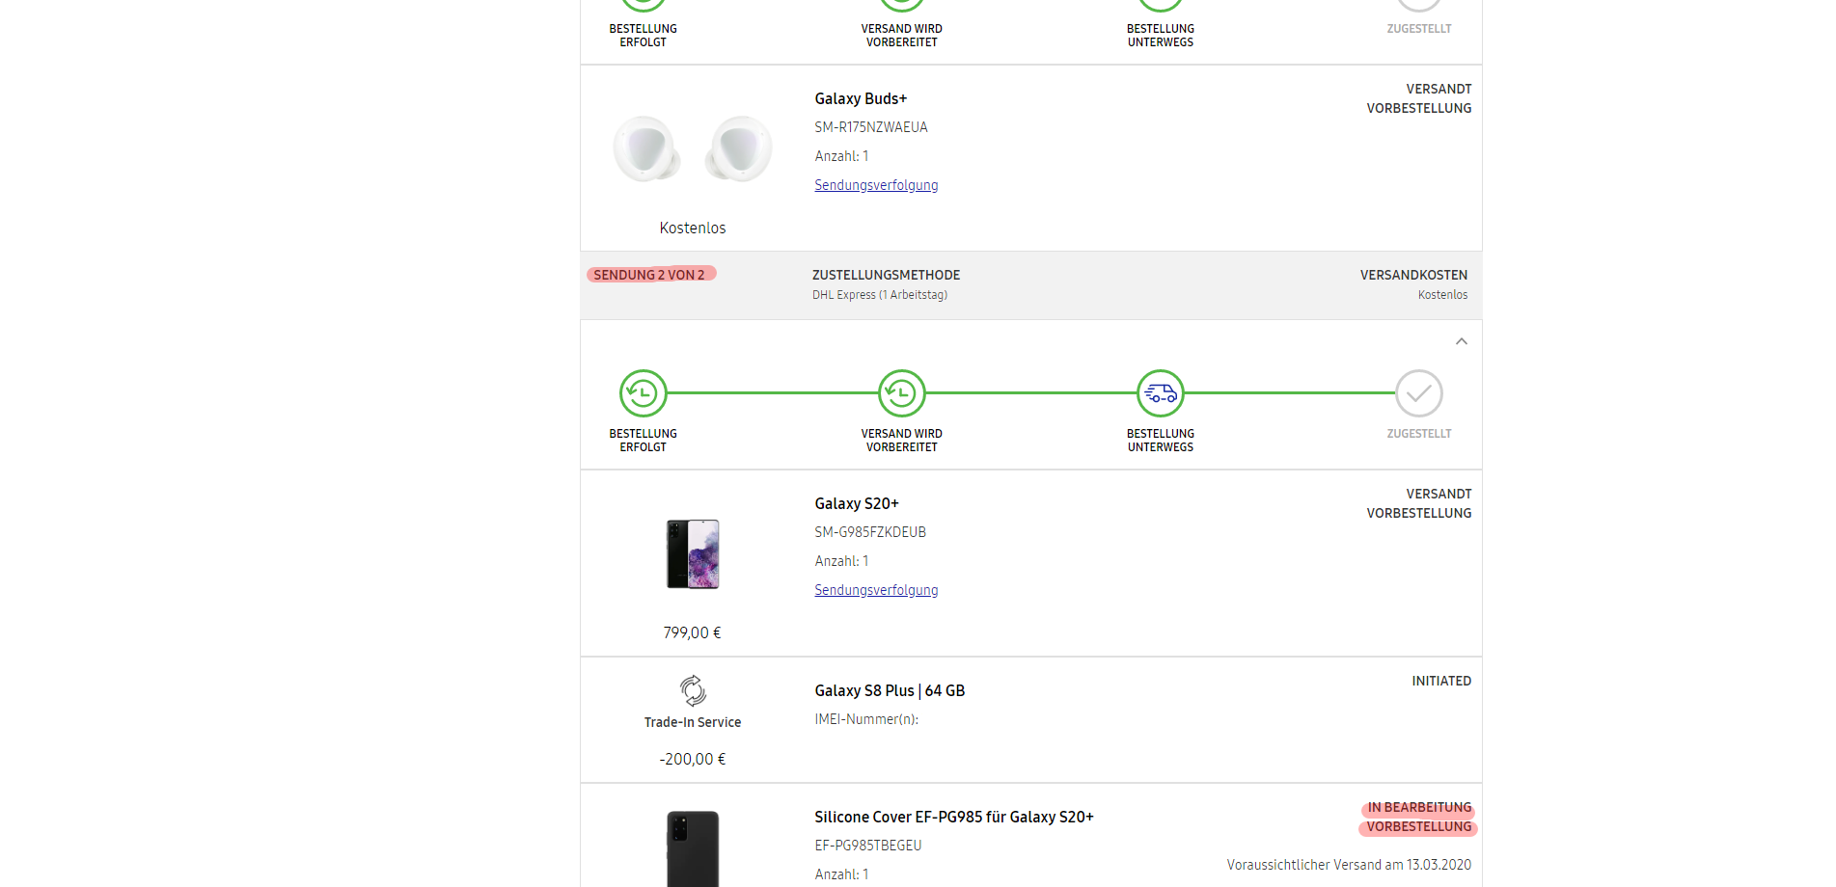This screenshot has width=1836, height=887.
Task: Click 'Galaxy S8 Plus | 64 GB' trade-in title
Action: pos(890,690)
